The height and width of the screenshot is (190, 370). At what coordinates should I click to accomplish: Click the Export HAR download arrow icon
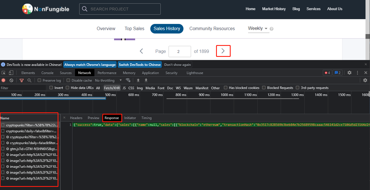click(x=146, y=80)
